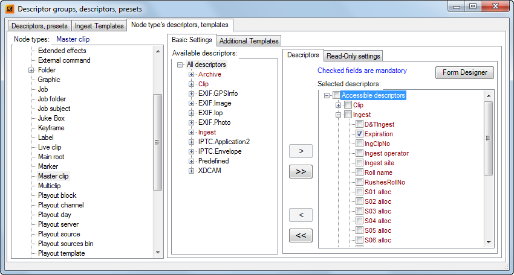Click the remove single descriptor < button
514x275 pixels.
click(301, 215)
